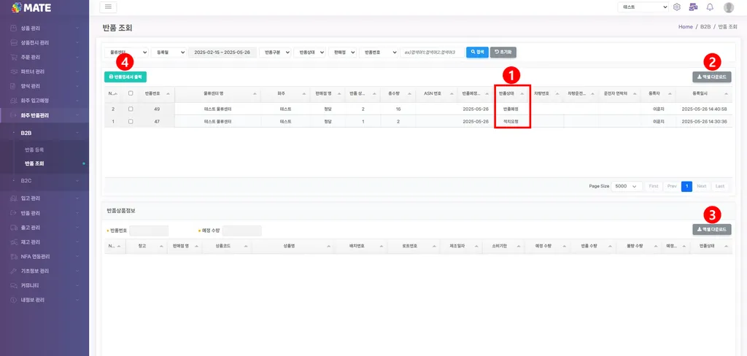747x356 pixels.
Task: Open 반품 등록 menu item
Action: click(34, 150)
